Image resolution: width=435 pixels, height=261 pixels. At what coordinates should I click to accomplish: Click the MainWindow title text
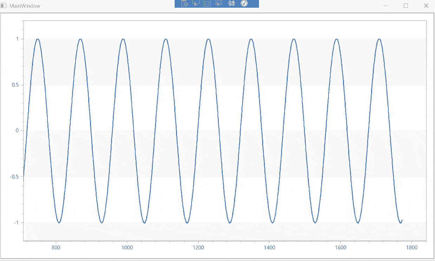pyautogui.click(x=25, y=6)
